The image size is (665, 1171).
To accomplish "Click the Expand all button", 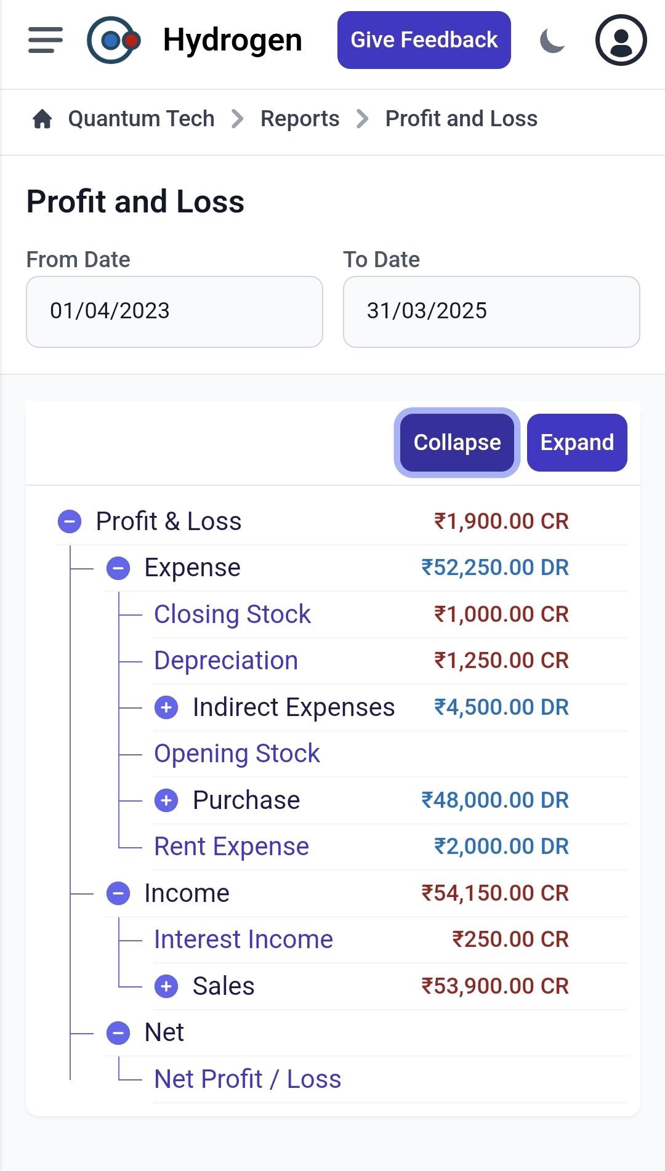I will (x=577, y=443).
